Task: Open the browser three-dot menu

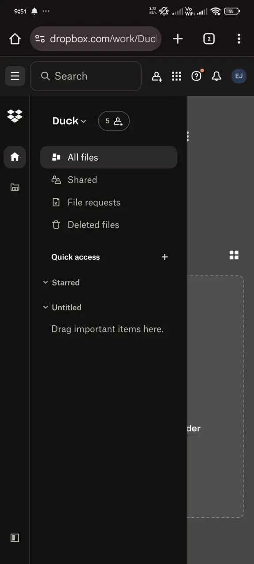Action: 239,39
